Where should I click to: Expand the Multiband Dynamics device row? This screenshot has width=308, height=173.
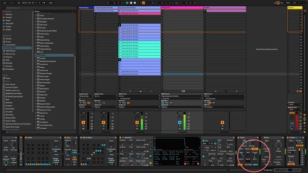[x=36, y=61]
